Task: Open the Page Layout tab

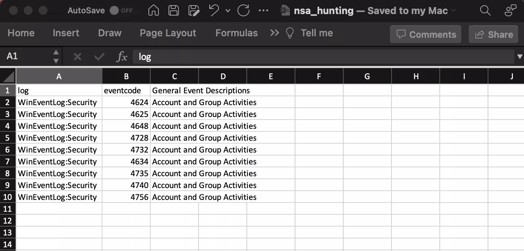Action: click(x=168, y=33)
